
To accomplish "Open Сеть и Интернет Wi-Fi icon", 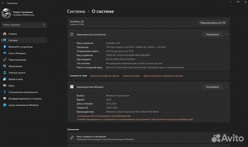I will 5,53.
